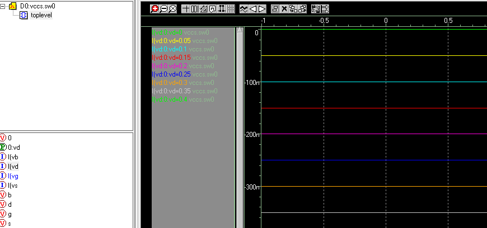487x228 pixels.
Task: Click the annotation label 'A' icon
Action: [x=213, y=9]
